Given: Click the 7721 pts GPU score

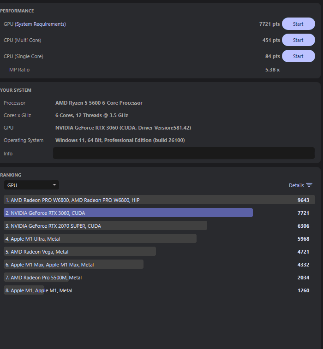Looking at the screenshot, I should (269, 24).
